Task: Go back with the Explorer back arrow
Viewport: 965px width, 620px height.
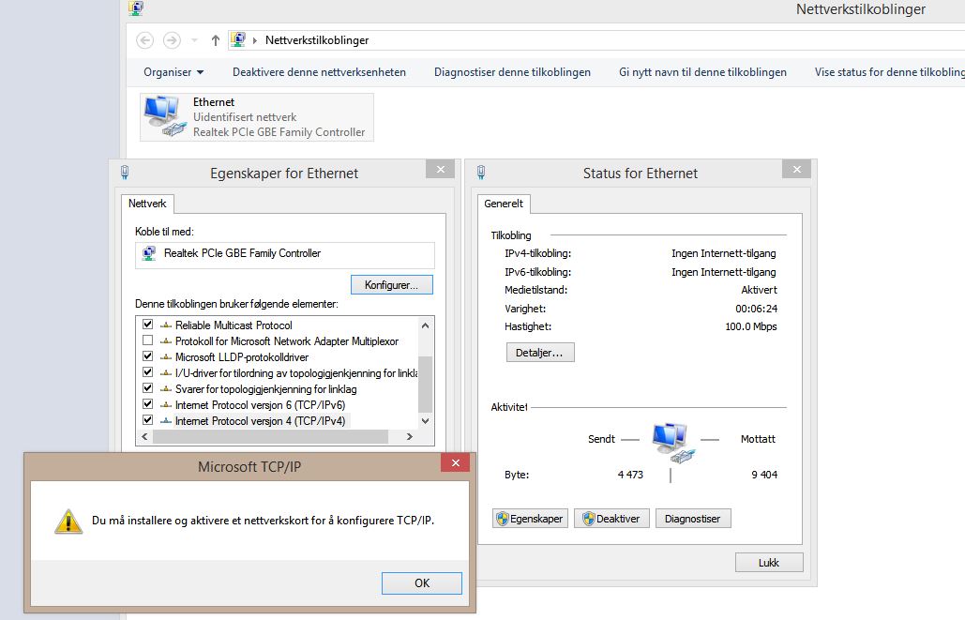Action: [144, 40]
